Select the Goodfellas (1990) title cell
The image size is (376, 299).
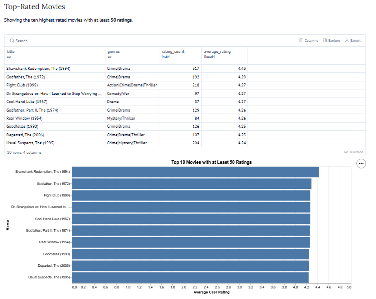click(55, 127)
